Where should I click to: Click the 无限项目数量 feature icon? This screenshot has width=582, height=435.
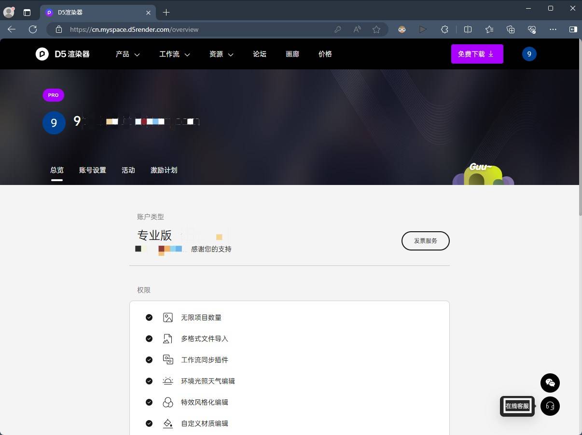(168, 317)
